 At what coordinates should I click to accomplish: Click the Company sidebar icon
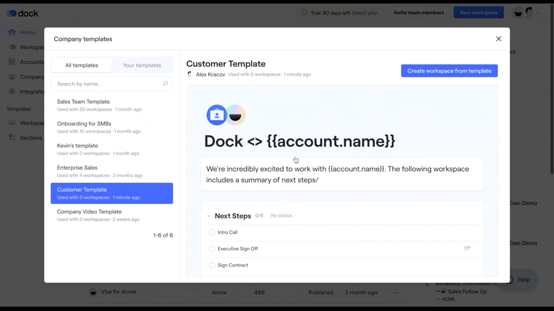[12, 77]
